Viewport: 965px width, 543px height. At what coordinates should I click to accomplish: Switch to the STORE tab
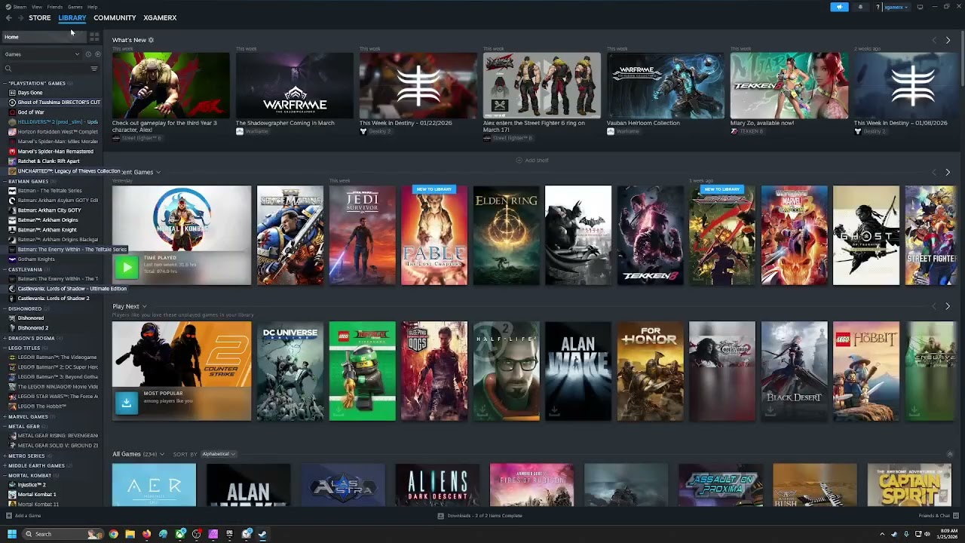pyautogui.click(x=39, y=17)
